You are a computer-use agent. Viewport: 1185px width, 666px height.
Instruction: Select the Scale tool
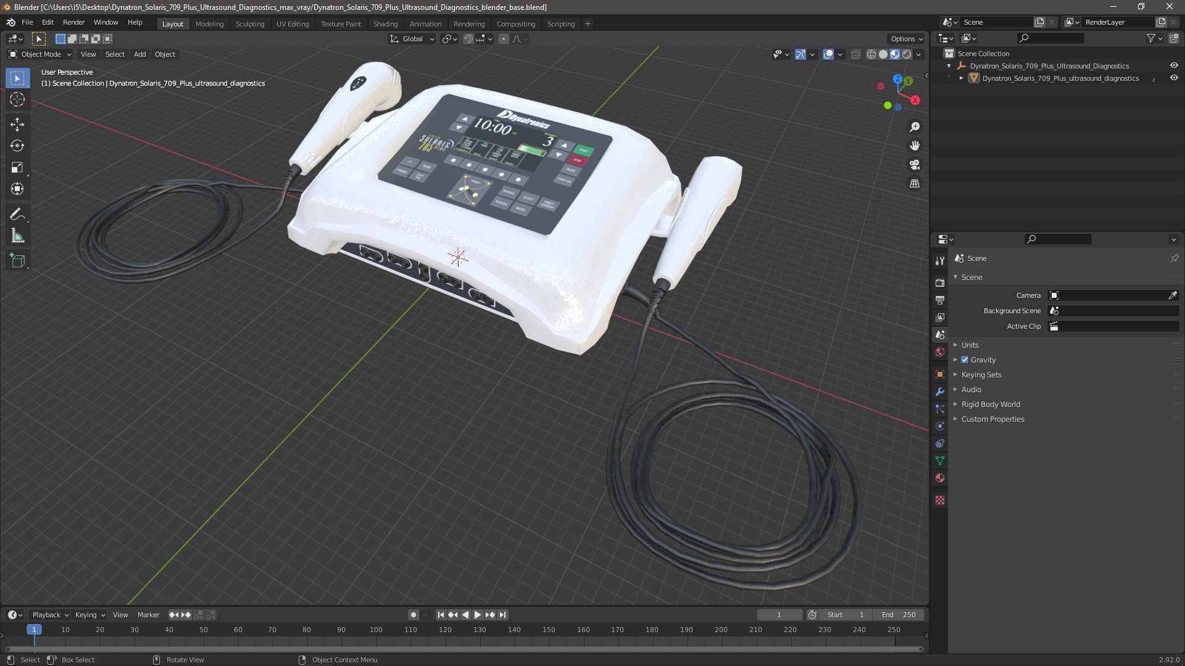[x=17, y=168]
